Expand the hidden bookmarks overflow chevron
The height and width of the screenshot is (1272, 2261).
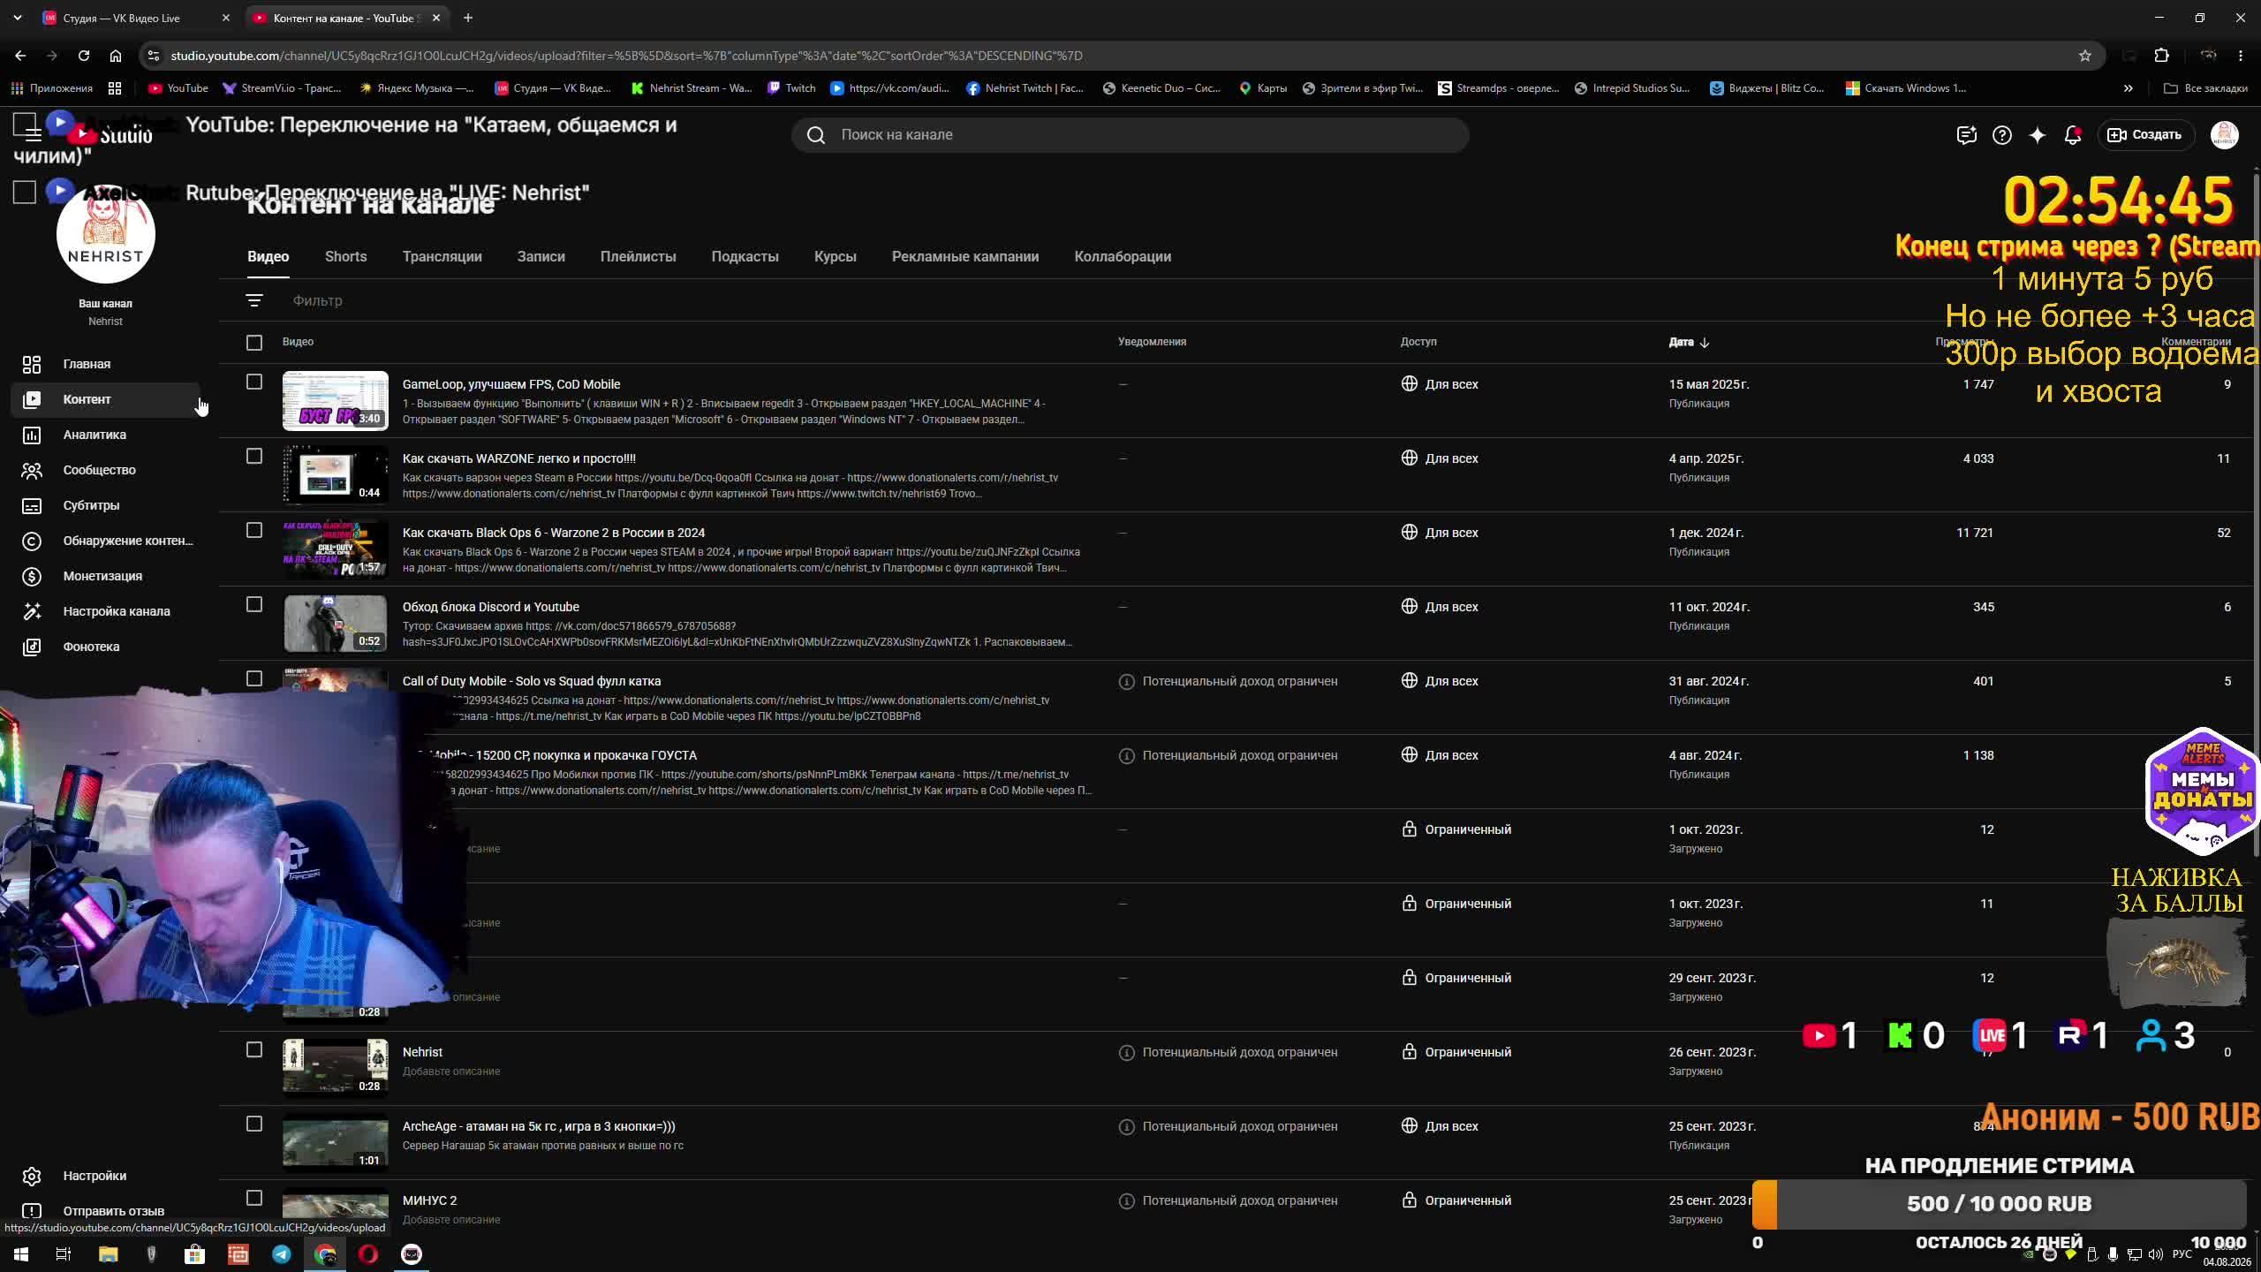click(2129, 88)
